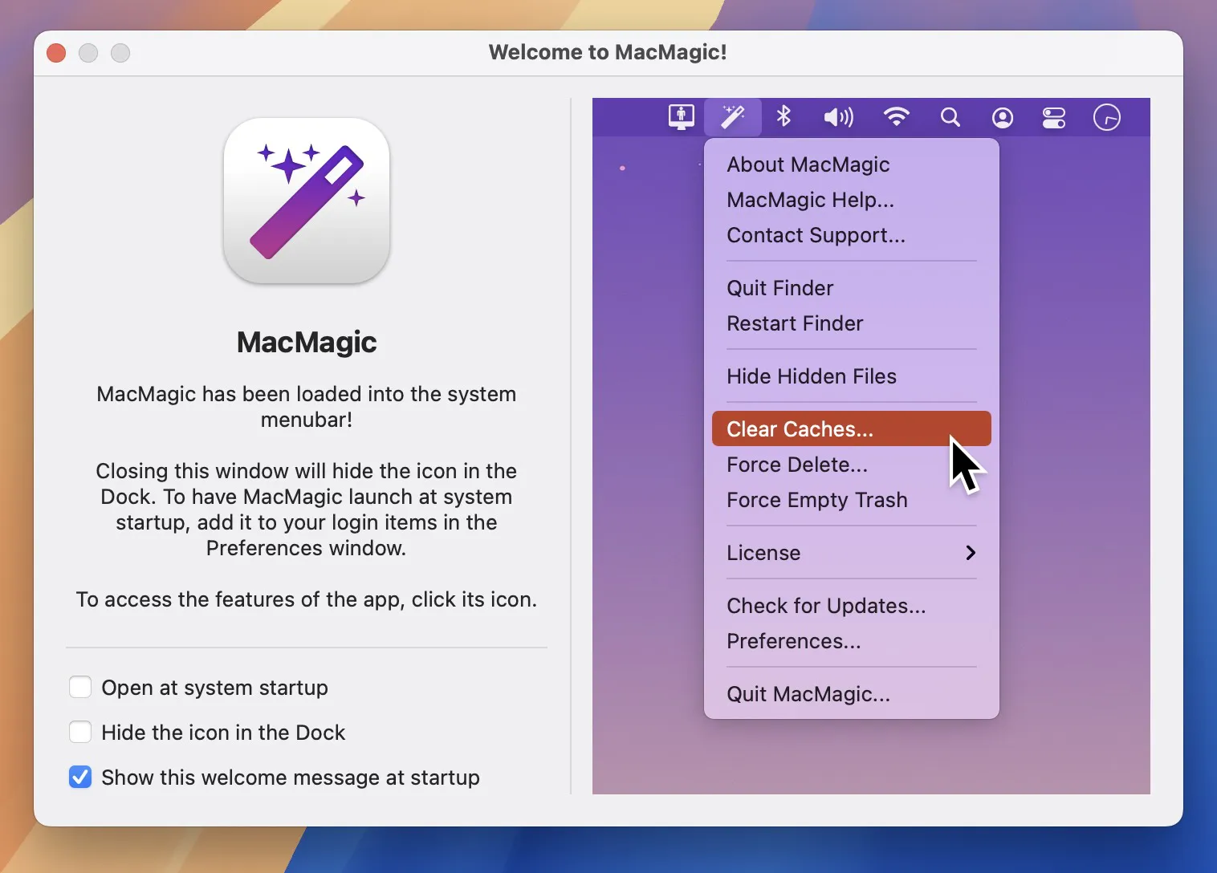
Task: Click the clock icon in the menubar
Action: [x=1107, y=117]
